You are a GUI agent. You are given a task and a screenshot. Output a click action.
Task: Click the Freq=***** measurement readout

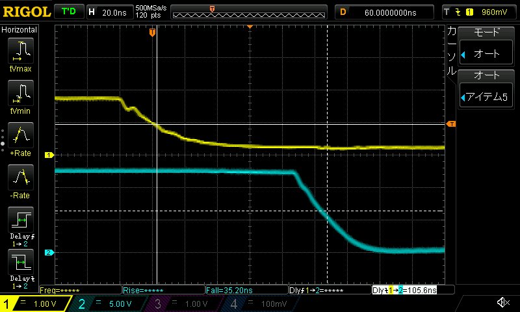pos(80,290)
